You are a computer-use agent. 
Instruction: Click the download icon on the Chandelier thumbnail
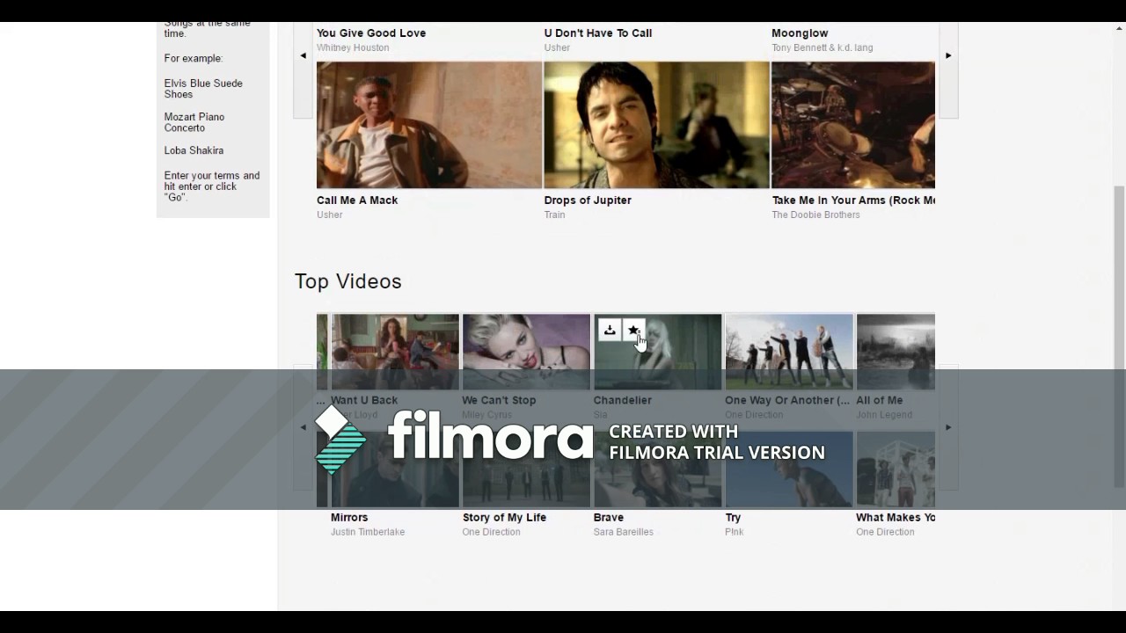click(610, 330)
